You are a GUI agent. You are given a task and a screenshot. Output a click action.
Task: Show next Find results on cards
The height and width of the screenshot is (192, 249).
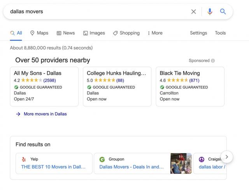coord(227,157)
